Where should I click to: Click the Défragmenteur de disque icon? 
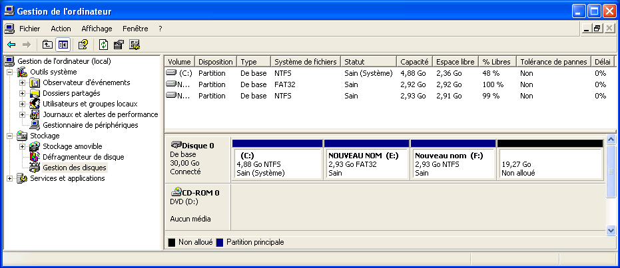pos(35,157)
